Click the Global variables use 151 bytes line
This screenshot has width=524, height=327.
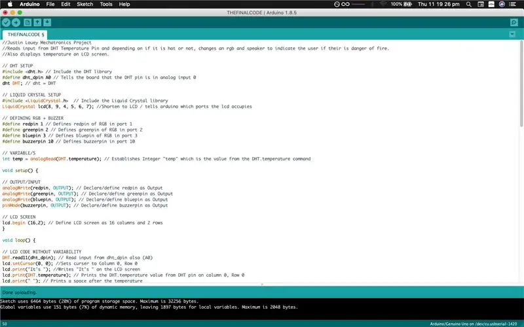149,307
